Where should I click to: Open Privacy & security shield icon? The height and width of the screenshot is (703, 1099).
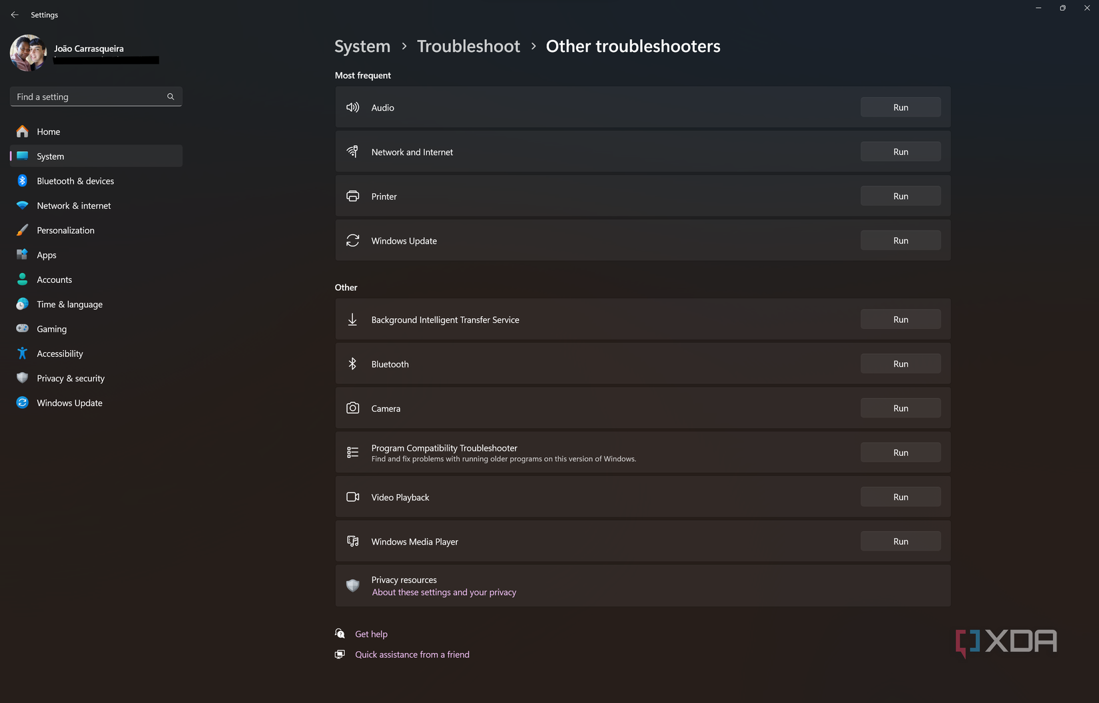23,378
